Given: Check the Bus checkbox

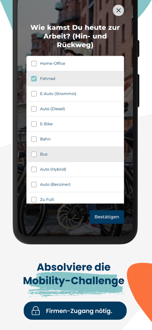Looking at the screenshot, I should [x=34, y=154].
